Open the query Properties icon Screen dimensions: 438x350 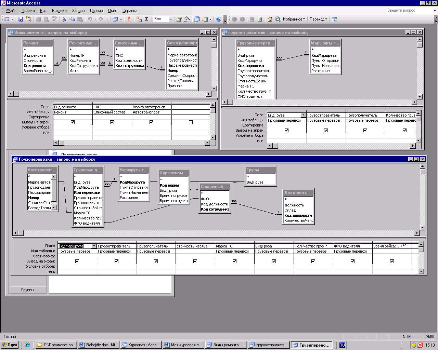(179, 19)
